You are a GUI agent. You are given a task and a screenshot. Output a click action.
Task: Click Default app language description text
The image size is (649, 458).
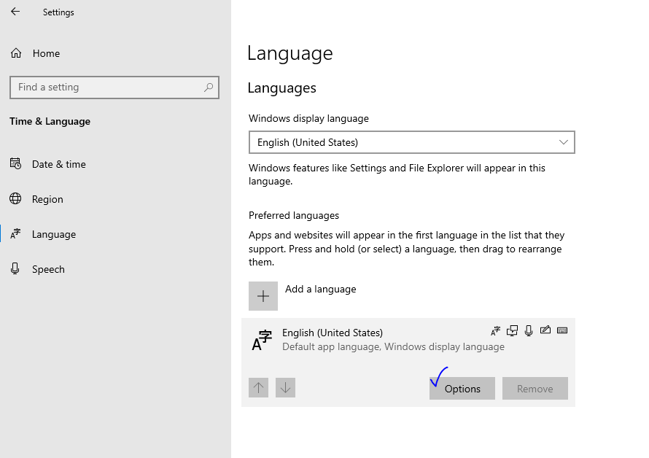click(x=393, y=346)
